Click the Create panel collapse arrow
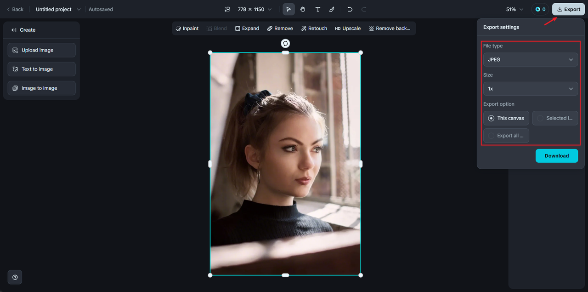 14,30
